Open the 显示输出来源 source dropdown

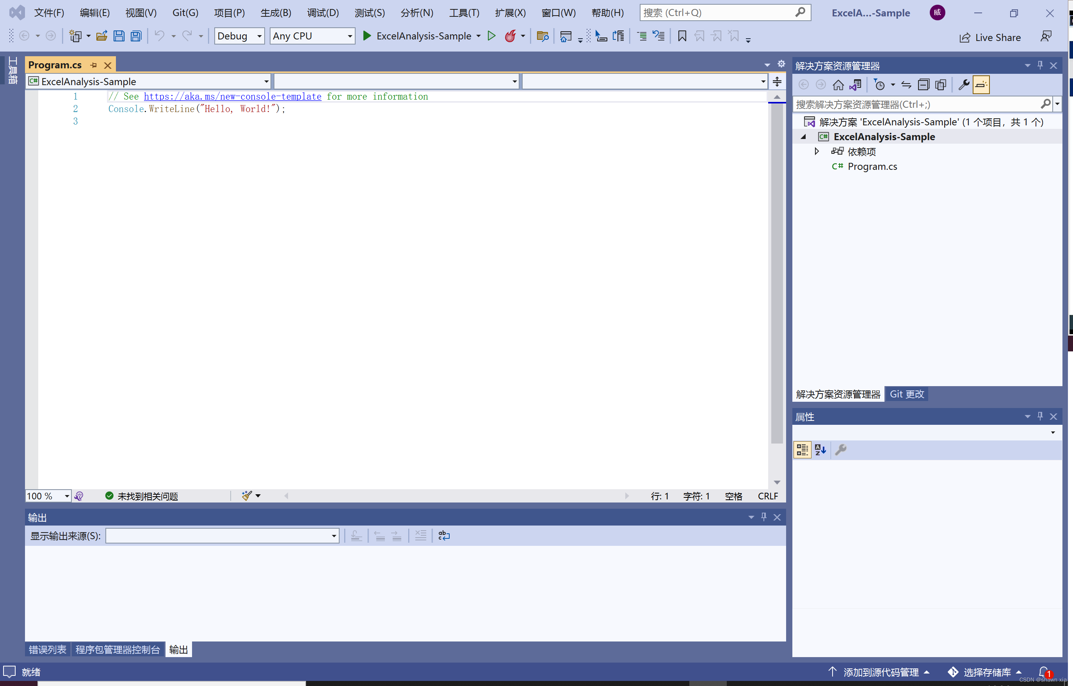[334, 536]
